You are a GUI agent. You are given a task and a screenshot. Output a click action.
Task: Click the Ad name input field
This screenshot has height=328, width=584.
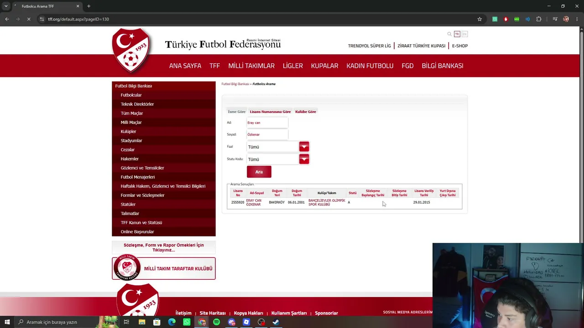tap(267, 123)
